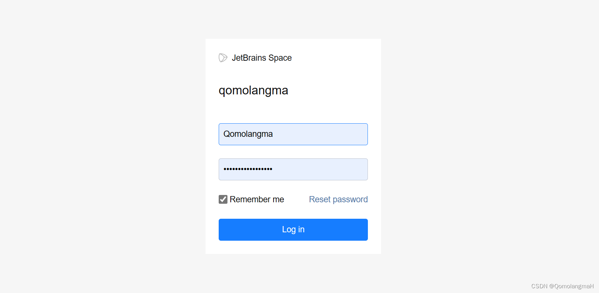Click inside the white login card
This screenshot has width=599, height=293.
pyautogui.click(x=293, y=110)
